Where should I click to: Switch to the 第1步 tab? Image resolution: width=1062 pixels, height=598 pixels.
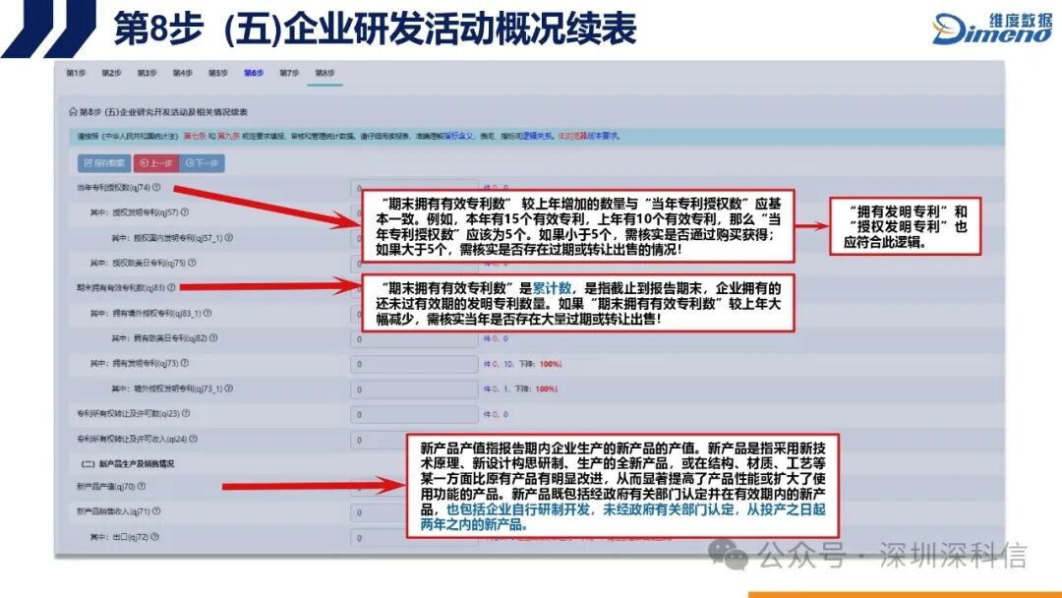76,73
